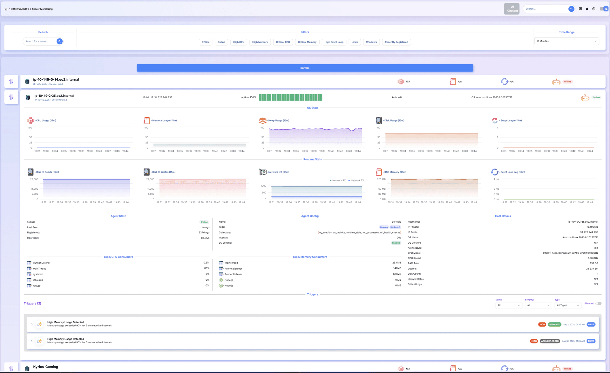Click the green uptime 100% bar
The height and width of the screenshot is (373, 610).
[290, 97]
